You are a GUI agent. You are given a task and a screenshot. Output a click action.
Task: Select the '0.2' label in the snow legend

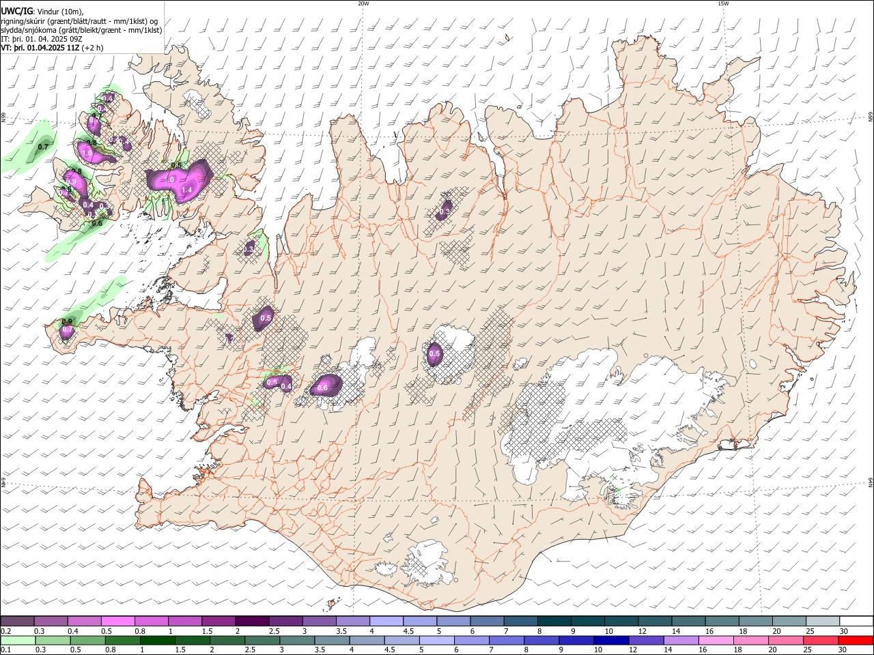tap(5, 631)
